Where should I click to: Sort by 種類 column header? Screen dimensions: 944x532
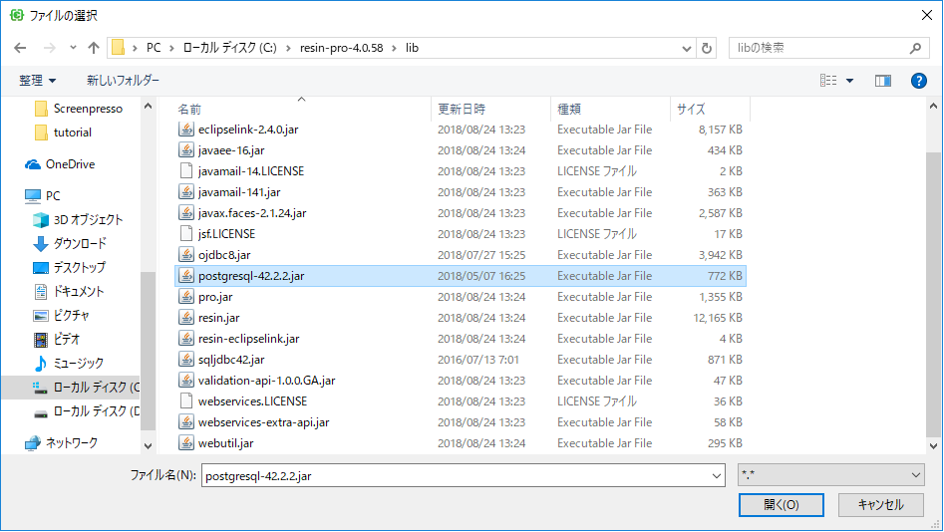569,109
